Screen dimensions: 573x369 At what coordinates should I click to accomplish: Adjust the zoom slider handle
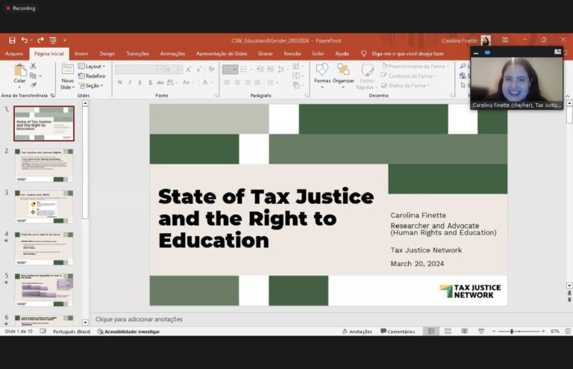pos(512,332)
